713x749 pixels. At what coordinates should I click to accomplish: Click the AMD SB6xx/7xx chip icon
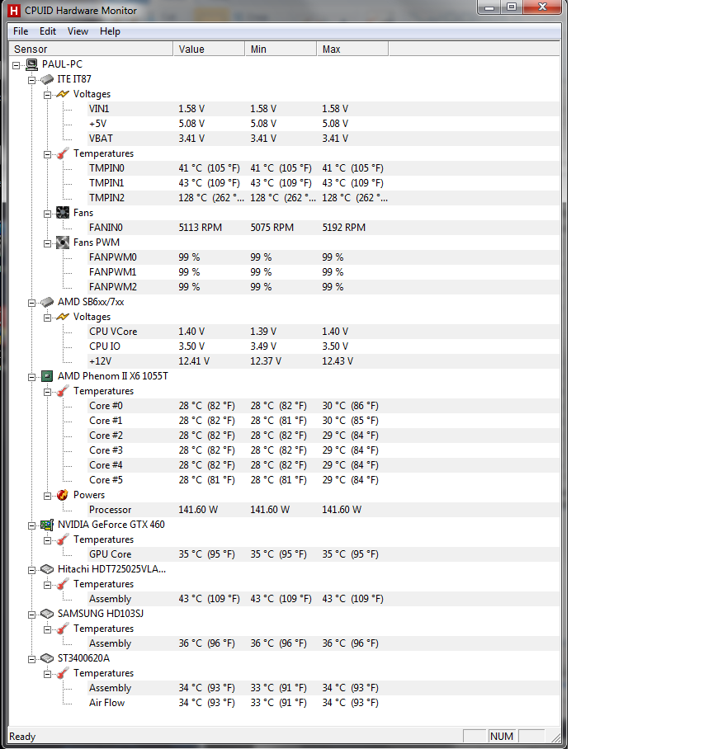47,302
